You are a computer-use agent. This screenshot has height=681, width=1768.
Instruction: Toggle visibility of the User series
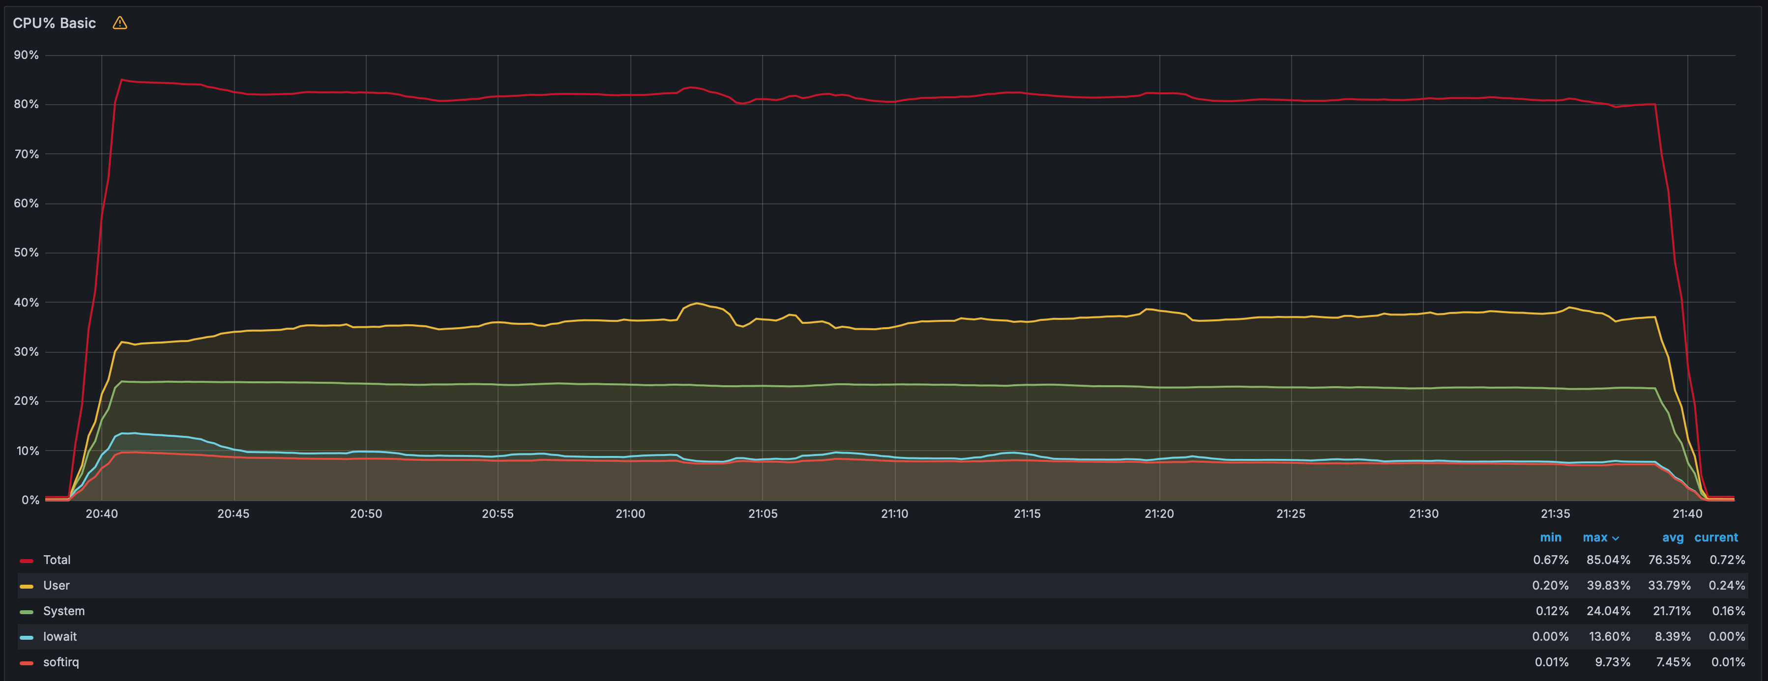(56, 585)
